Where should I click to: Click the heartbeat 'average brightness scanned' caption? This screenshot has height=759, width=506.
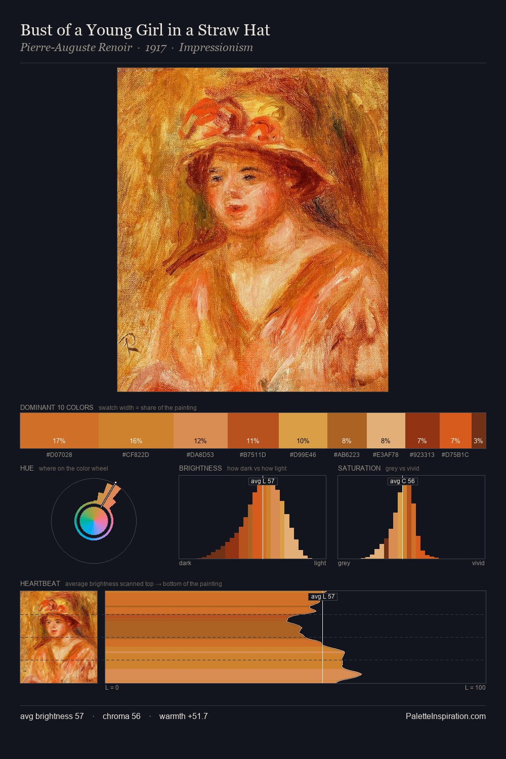click(x=144, y=584)
